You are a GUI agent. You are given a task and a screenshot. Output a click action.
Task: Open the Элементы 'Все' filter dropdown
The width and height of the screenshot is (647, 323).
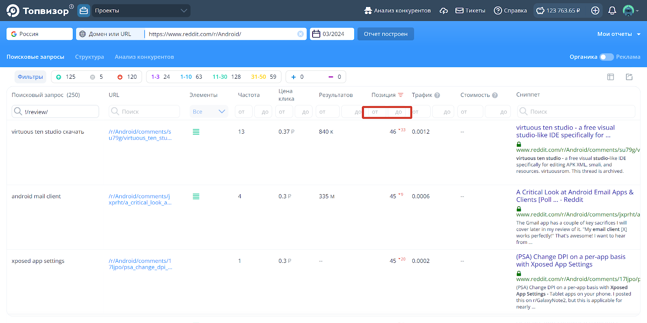pos(209,111)
